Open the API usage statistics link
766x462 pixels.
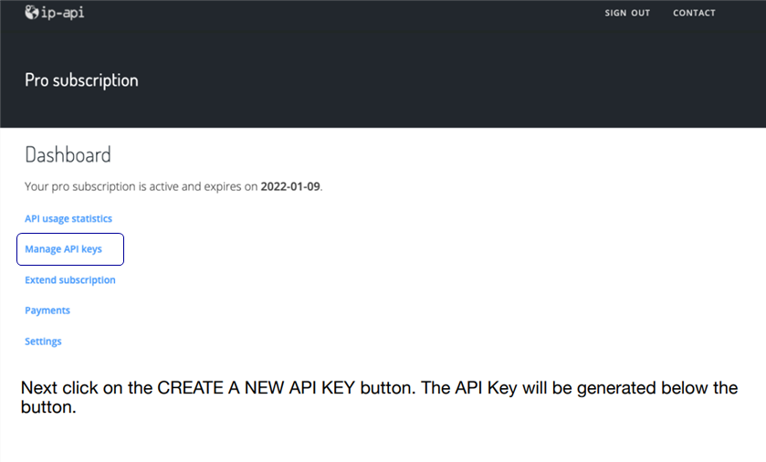point(68,219)
